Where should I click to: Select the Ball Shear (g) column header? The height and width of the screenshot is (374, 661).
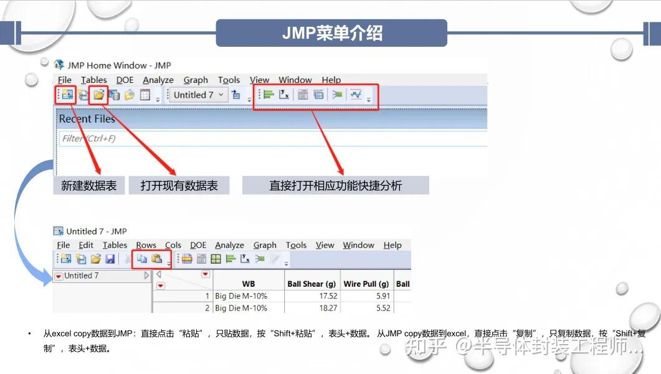311,284
